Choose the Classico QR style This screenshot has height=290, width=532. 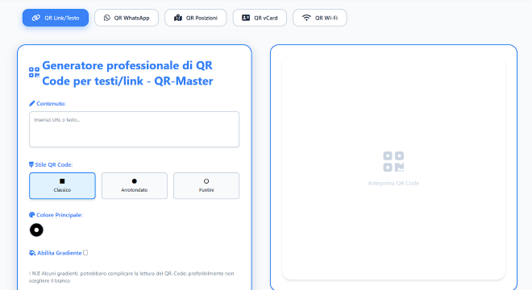pyautogui.click(x=62, y=185)
